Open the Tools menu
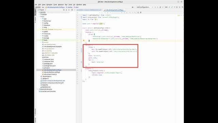The width and height of the screenshot is (218, 123). [71, 4]
